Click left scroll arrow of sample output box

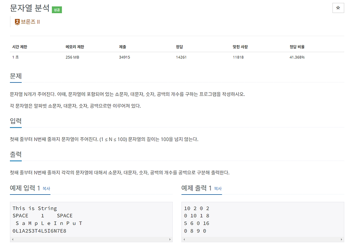[x=184, y=239]
